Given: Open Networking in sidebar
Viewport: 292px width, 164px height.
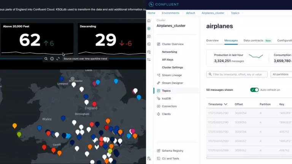Looking at the screenshot, I should (x=170, y=52).
